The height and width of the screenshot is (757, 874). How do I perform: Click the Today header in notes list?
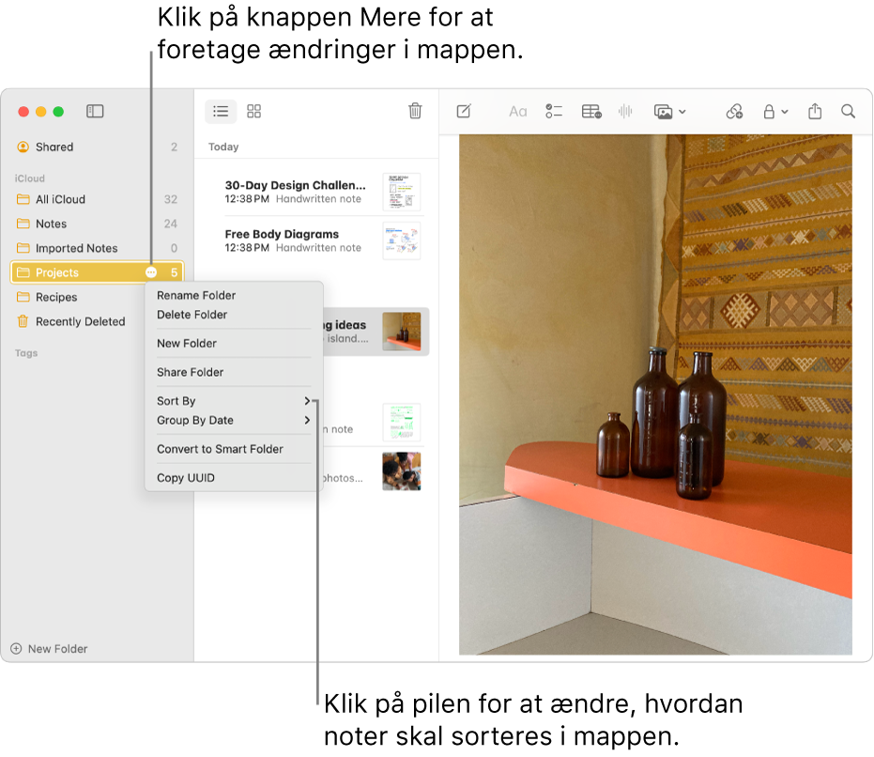pos(223,147)
